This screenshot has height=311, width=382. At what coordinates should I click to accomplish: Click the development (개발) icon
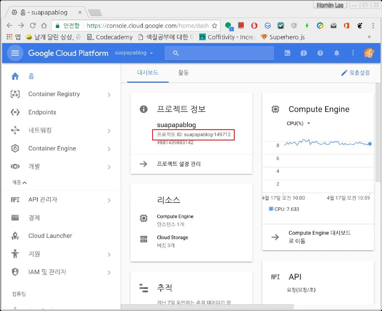point(15,166)
